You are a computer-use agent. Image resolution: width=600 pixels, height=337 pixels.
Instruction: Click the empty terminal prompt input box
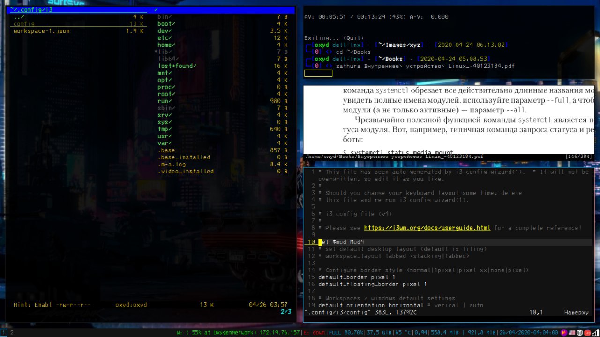point(318,73)
